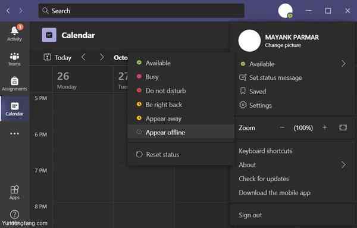Open the Apps store icon
Viewport: 357px width, 228px height.
[x=14, y=189]
